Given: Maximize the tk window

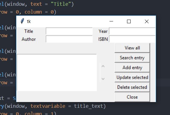Looking at the screenshot, I should coord(129,21).
